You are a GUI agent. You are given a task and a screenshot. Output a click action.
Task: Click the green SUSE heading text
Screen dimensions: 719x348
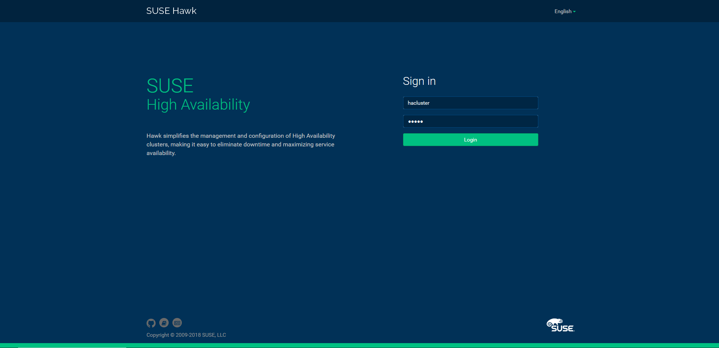(x=170, y=86)
